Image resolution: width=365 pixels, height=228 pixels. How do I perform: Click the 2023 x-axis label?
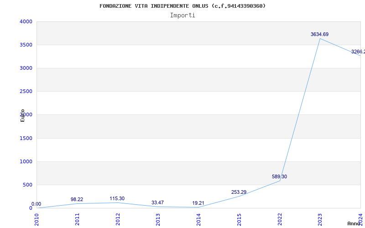point(320,219)
